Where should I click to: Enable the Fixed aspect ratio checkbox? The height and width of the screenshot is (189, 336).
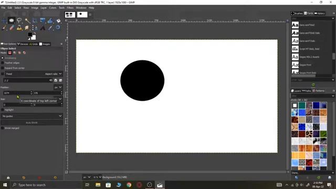pos(2,73)
